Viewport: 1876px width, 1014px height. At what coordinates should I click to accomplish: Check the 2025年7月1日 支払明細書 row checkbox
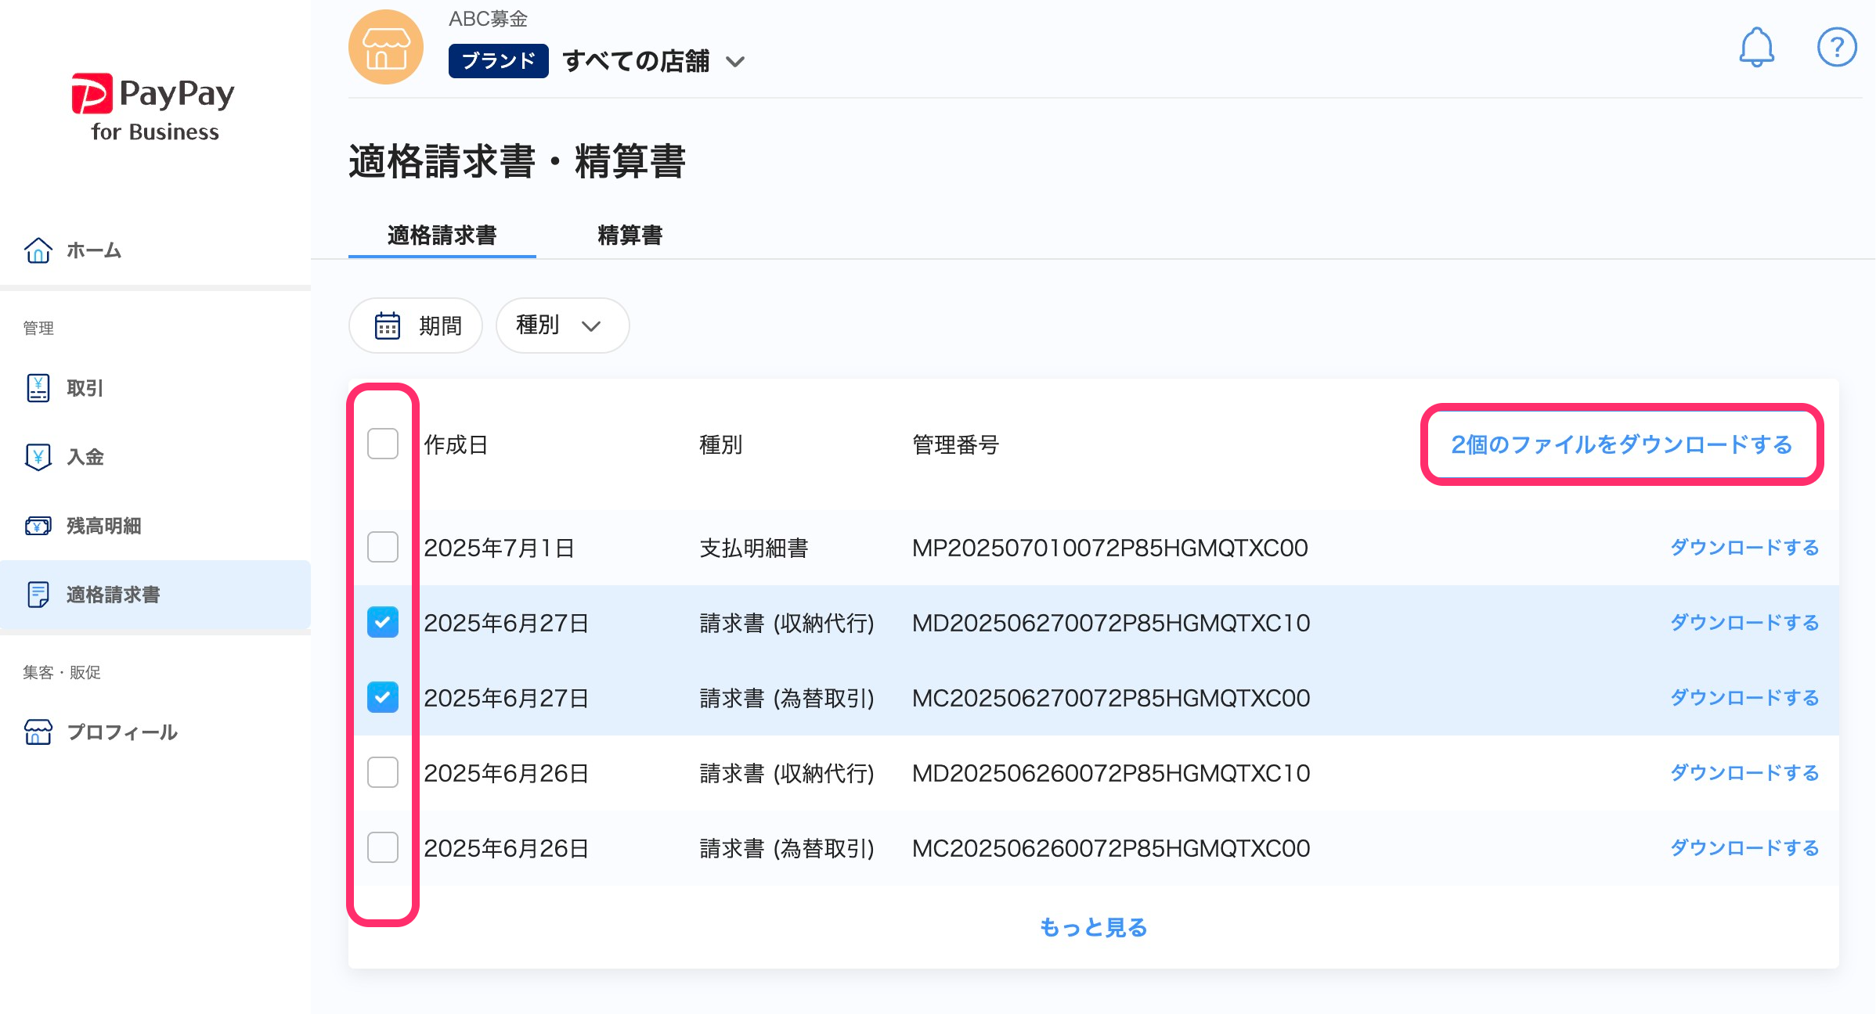tap(383, 547)
